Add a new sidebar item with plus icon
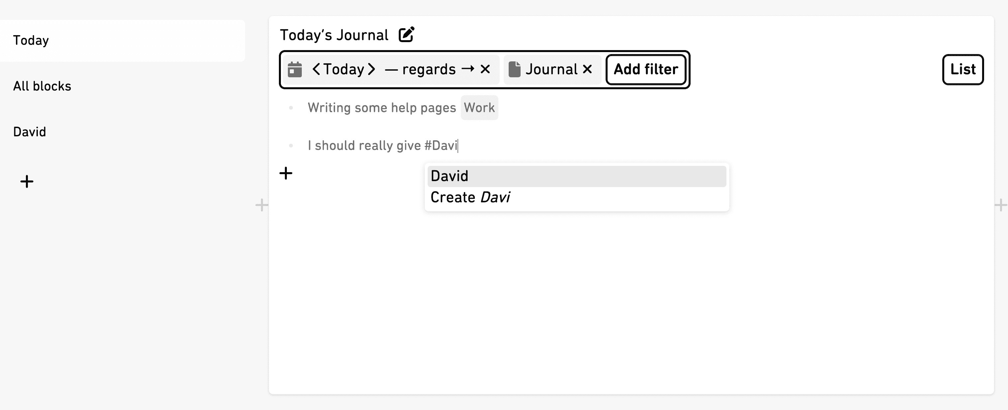 click(27, 181)
